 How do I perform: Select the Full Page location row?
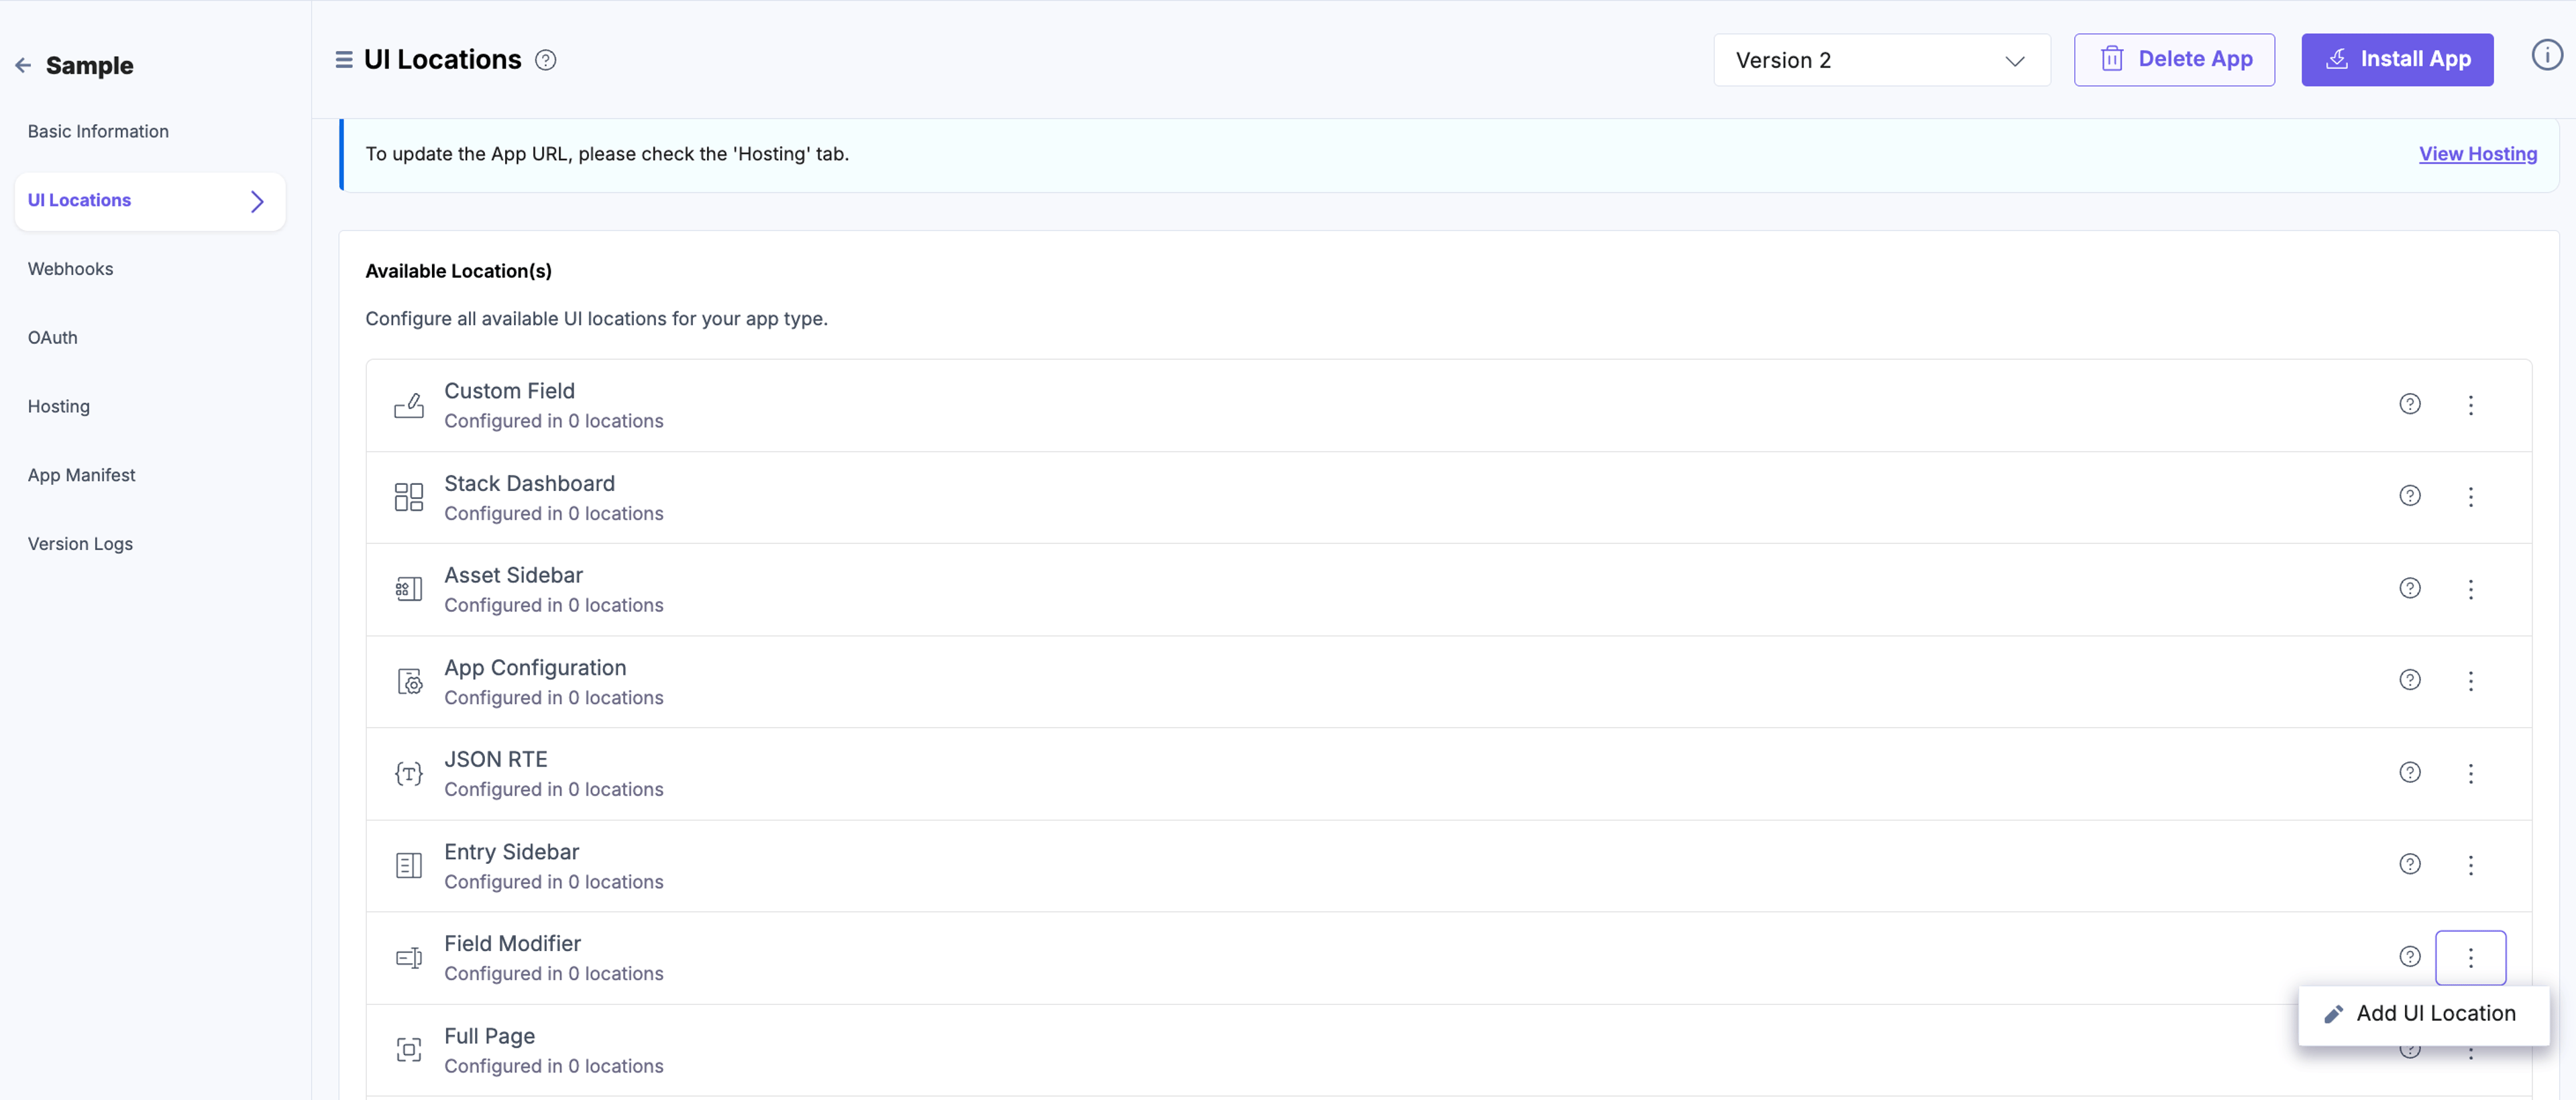[1448, 1050]
